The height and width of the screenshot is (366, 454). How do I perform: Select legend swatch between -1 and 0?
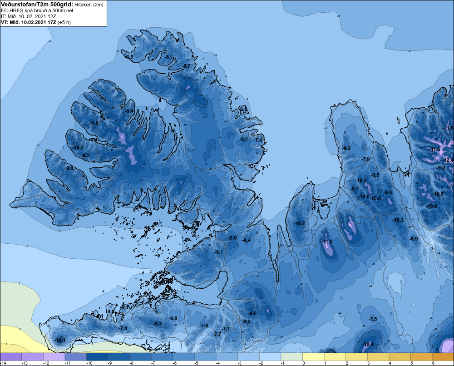(x=292, y=357)
